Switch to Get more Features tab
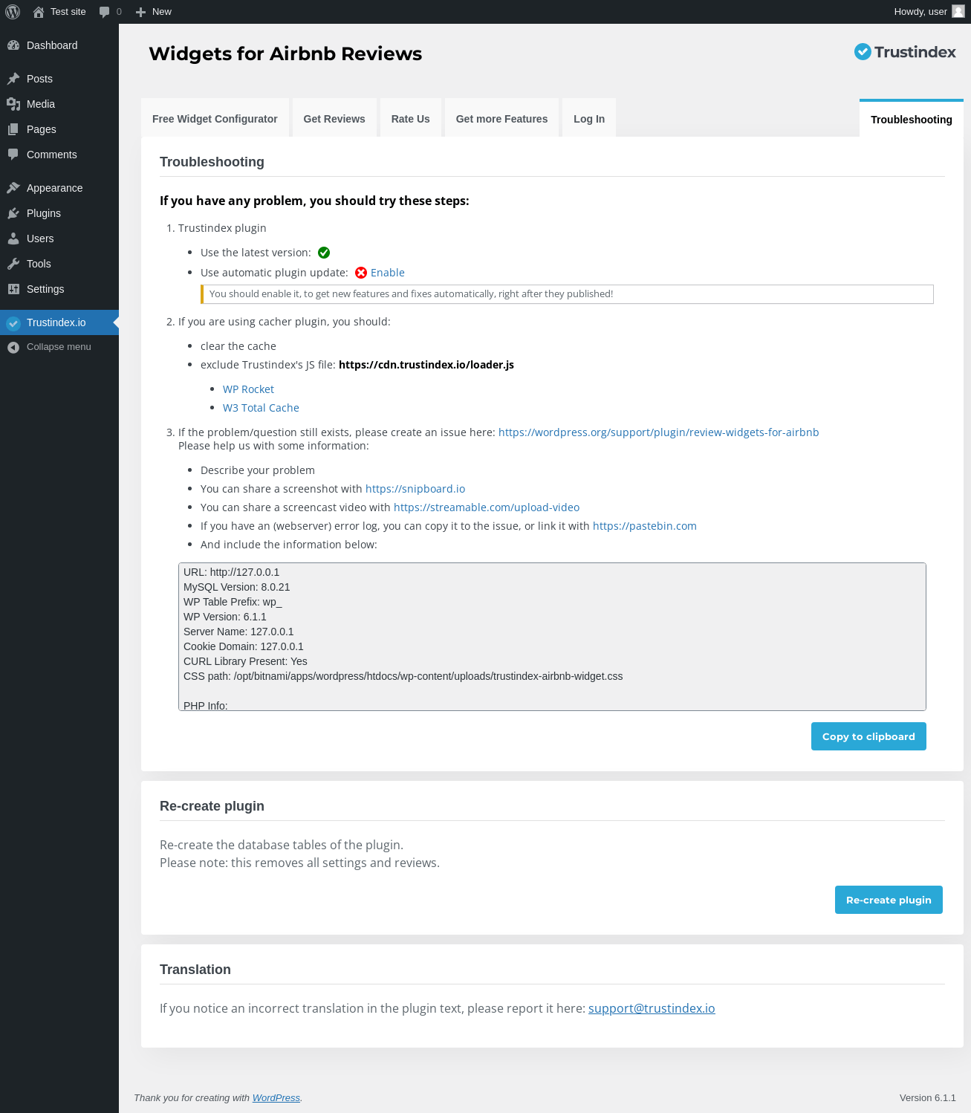The image size is (971, 1113). pos(501,118)
